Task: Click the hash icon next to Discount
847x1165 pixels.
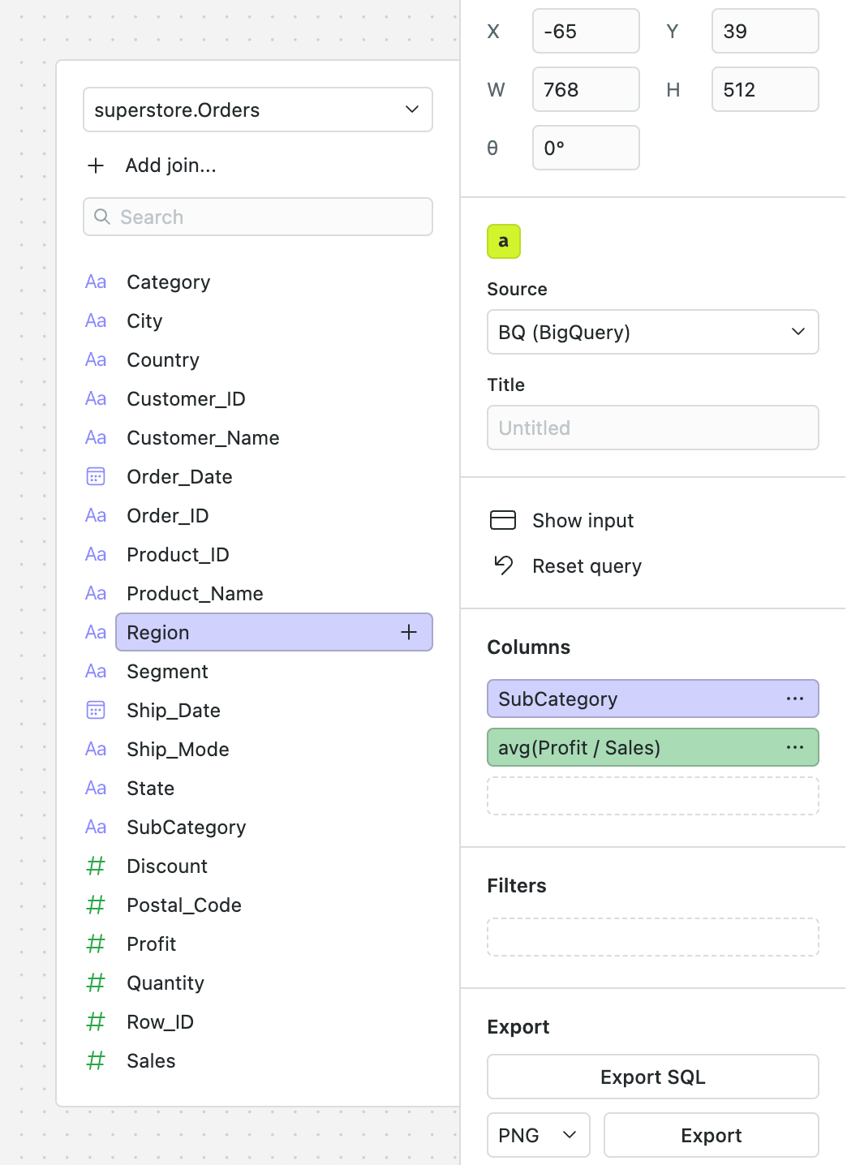Action: [96, 866]
